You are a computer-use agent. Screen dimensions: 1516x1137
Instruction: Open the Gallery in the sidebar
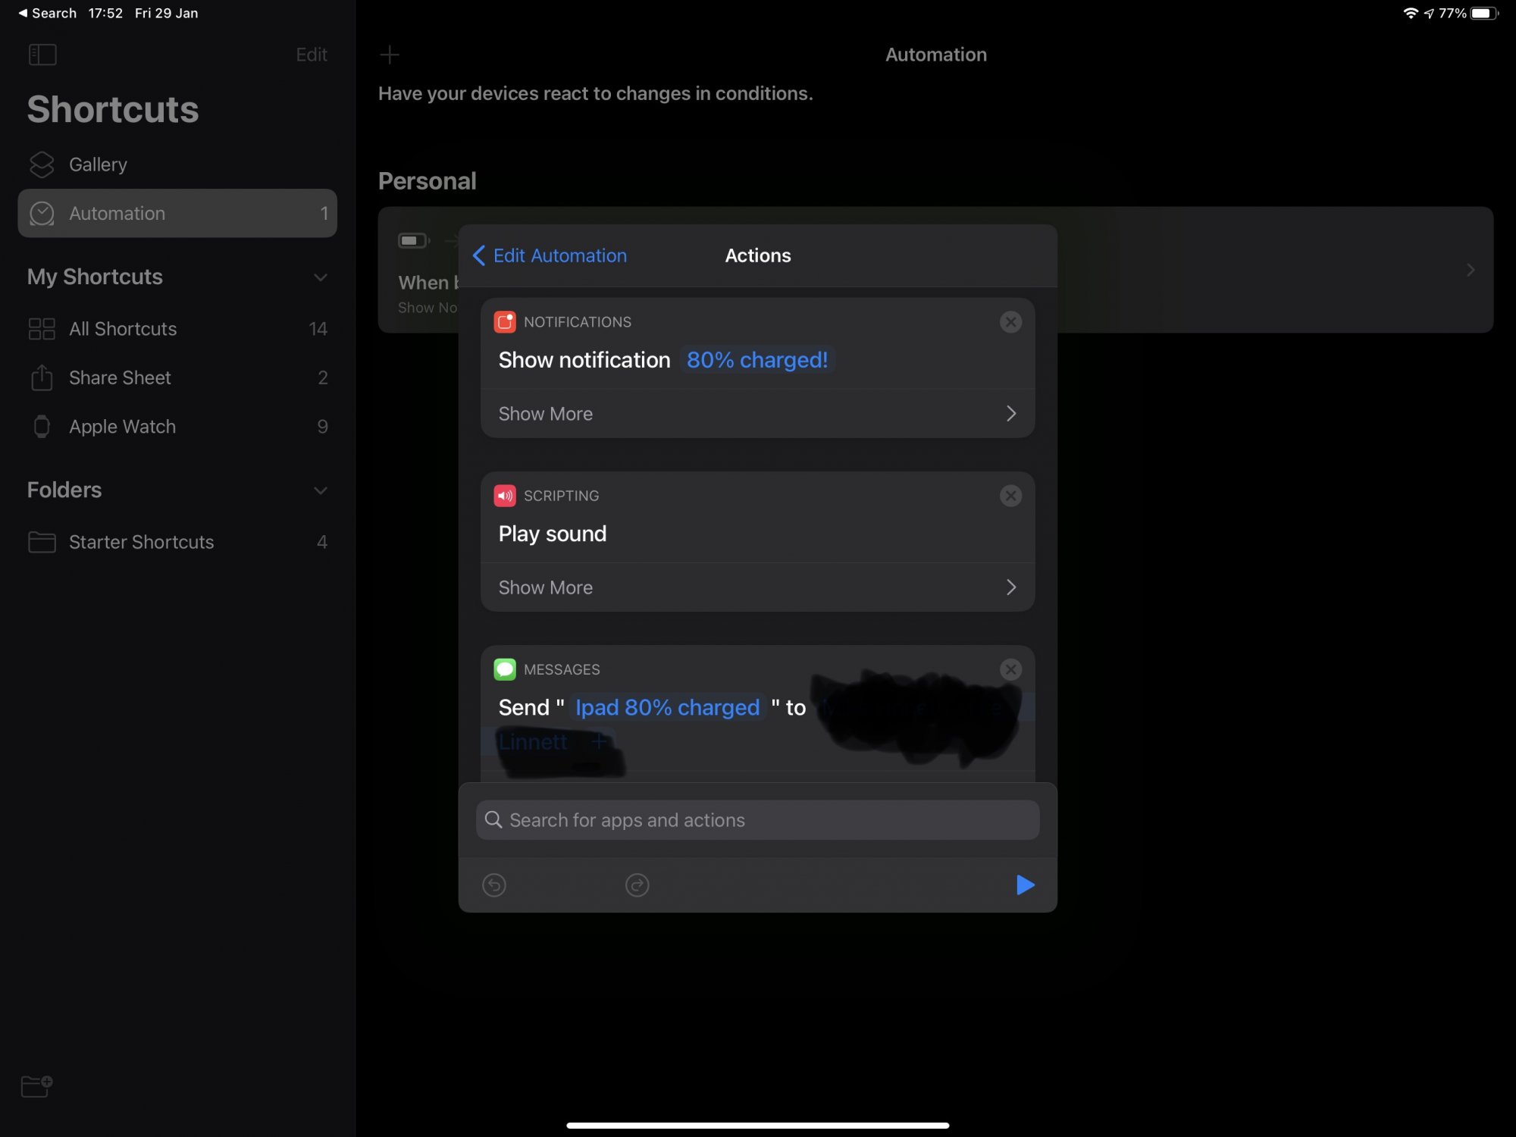coord(98,164)
